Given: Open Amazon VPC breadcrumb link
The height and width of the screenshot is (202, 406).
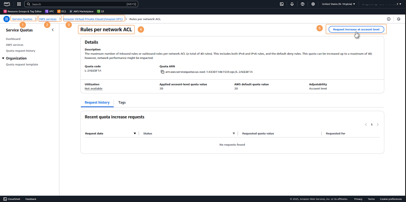Looking at the screenshot, I should 93,19.
